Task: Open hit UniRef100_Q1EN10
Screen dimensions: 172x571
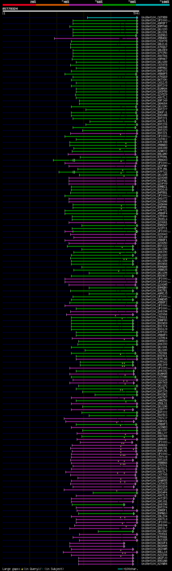Action: [x=154, y=35]
